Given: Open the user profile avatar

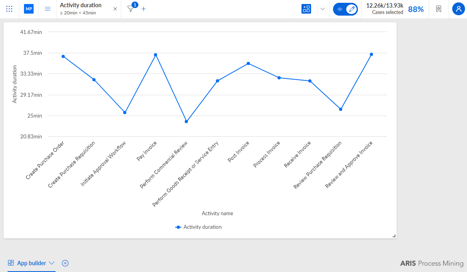Looking at the screenshot, I should click(459, 9).
